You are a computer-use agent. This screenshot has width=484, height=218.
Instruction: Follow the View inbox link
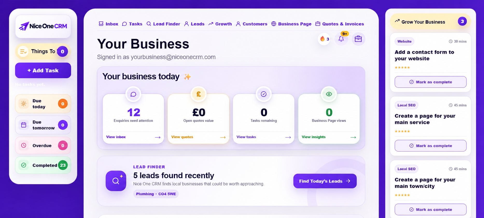click(133, 137)
